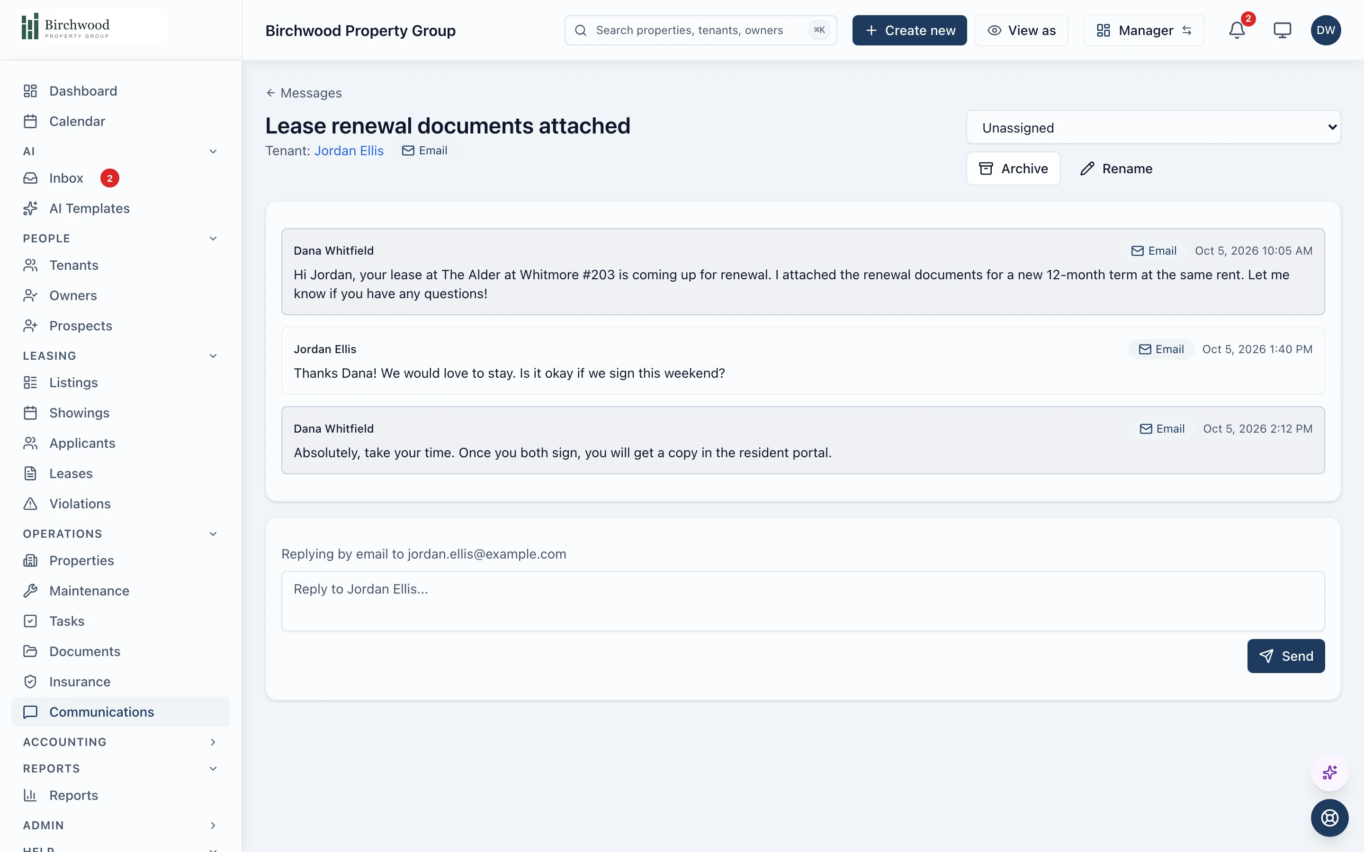Click the View as button
The width and height of the screenshot is (1364, 852).
pos(1021,30)
